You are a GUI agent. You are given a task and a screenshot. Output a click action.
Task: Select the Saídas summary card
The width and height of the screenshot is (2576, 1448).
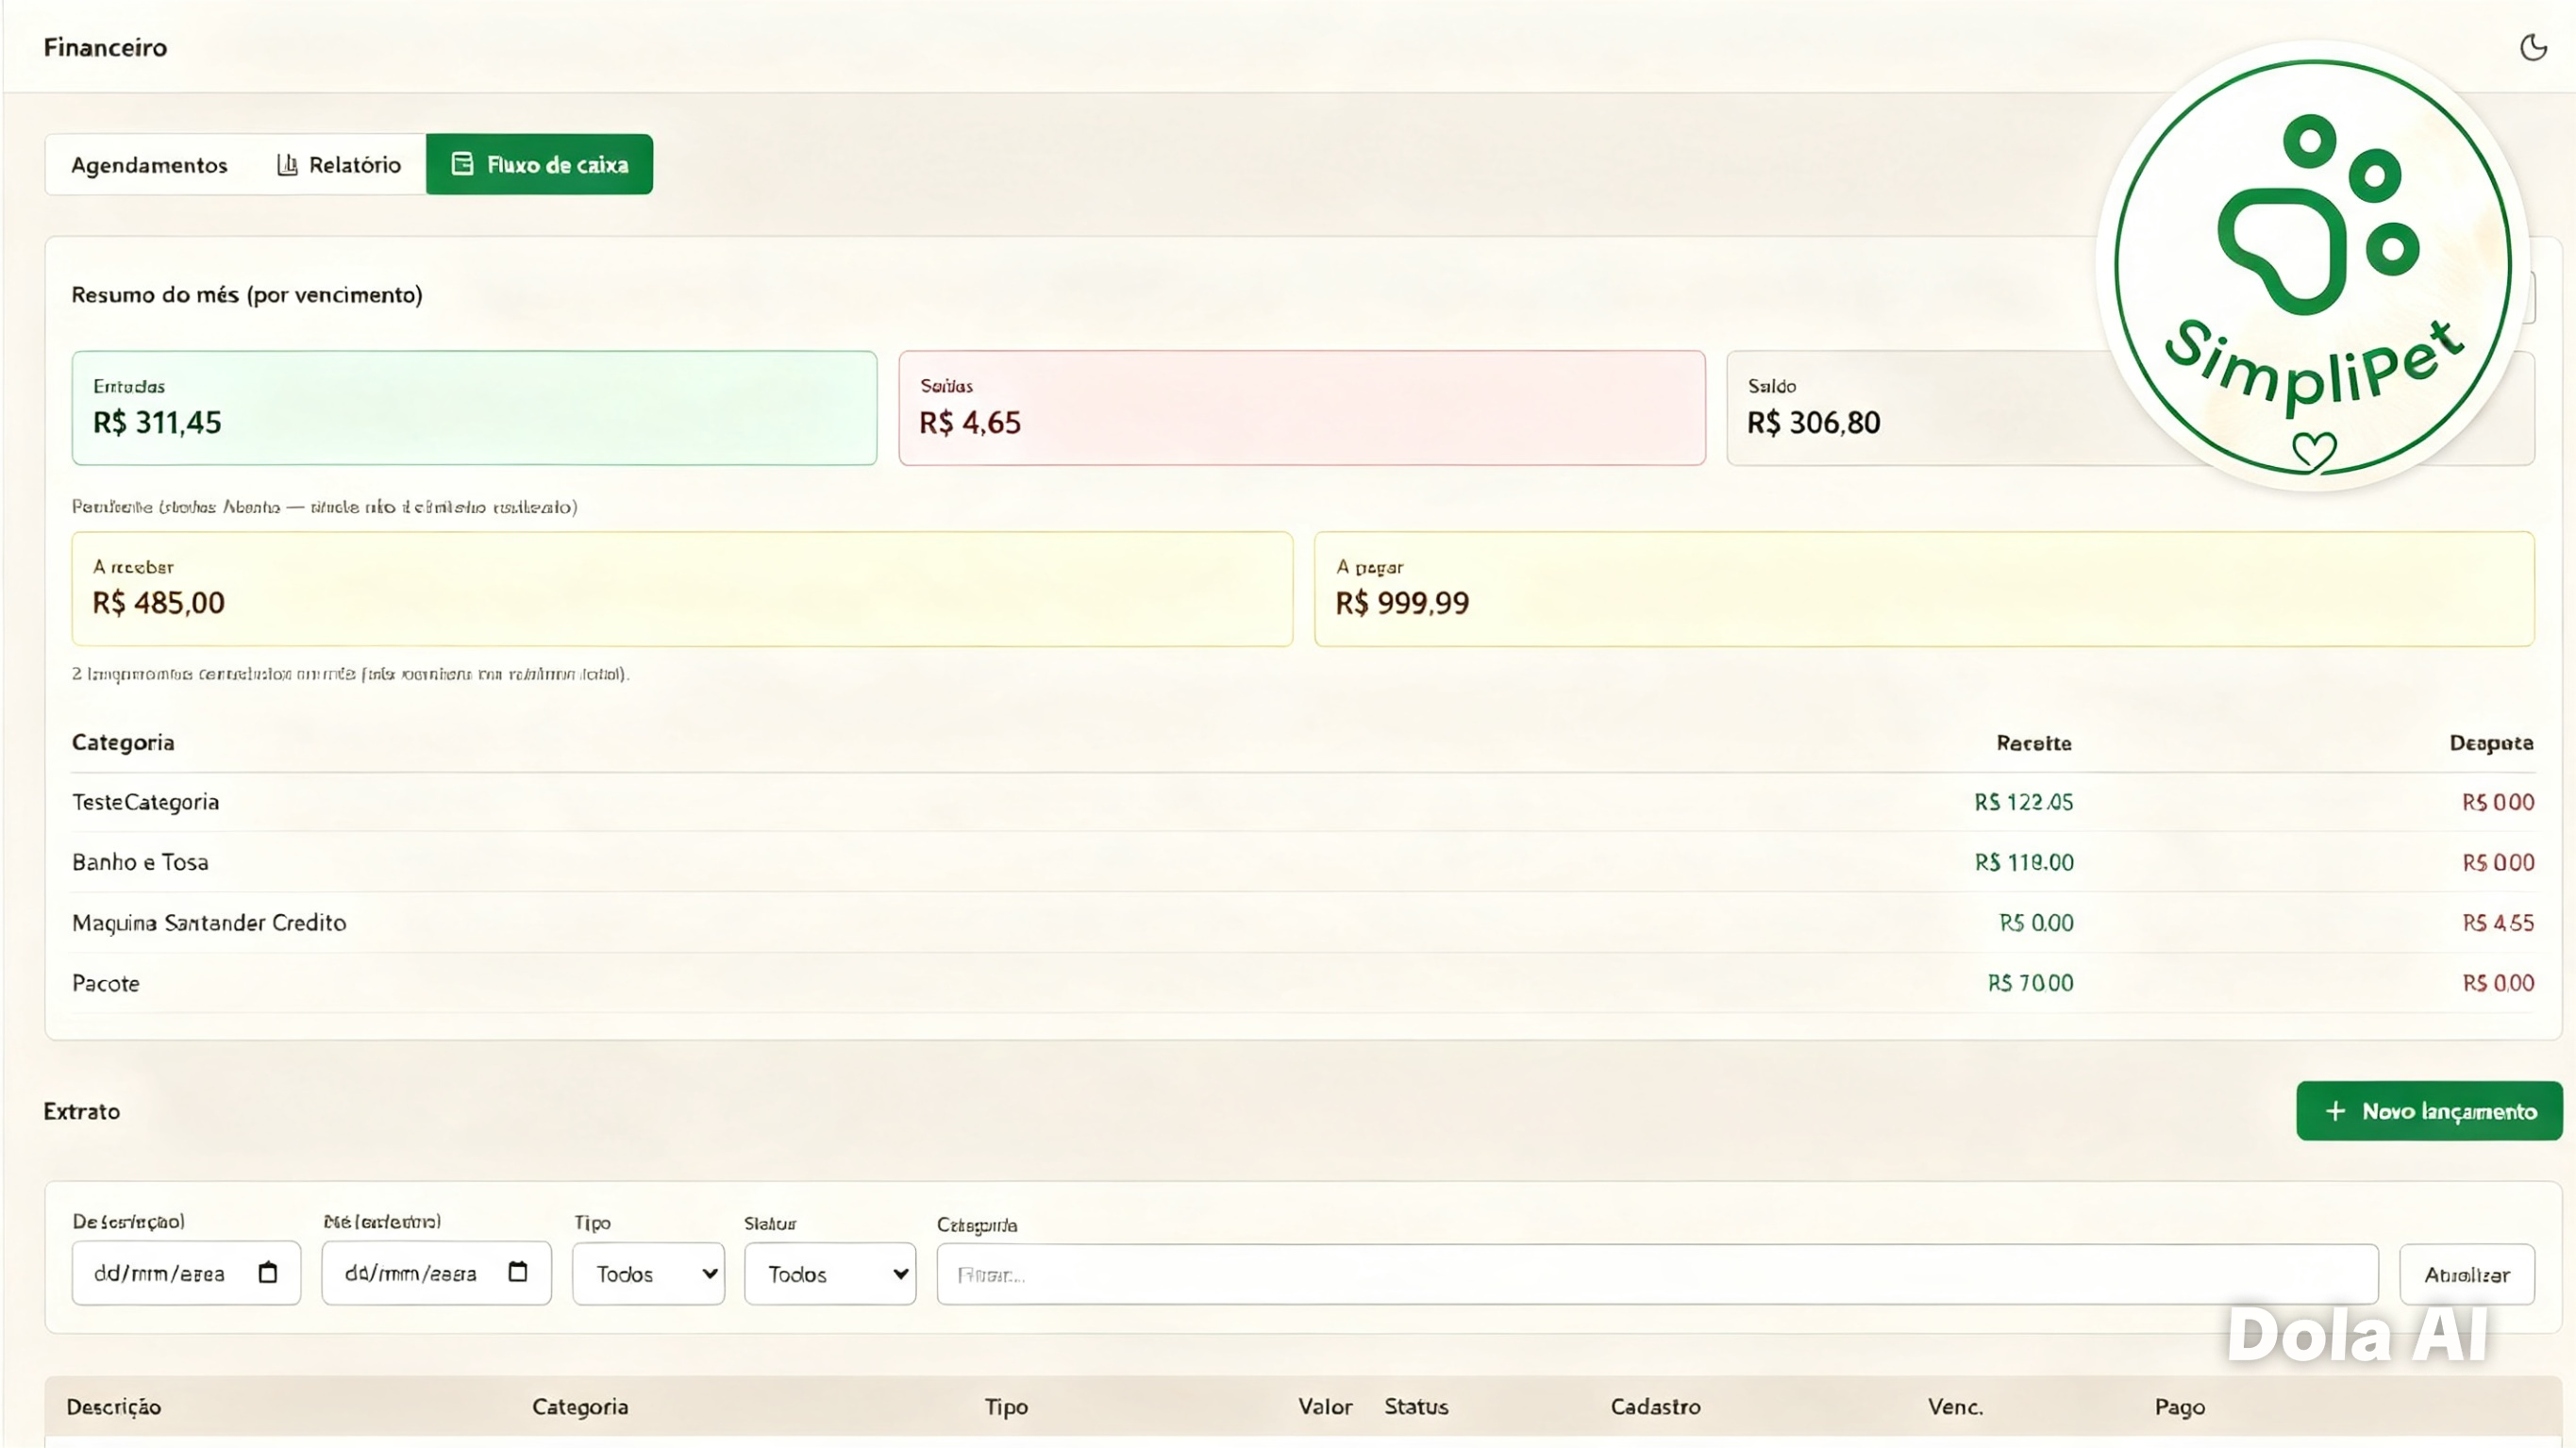coord(1302,408)
